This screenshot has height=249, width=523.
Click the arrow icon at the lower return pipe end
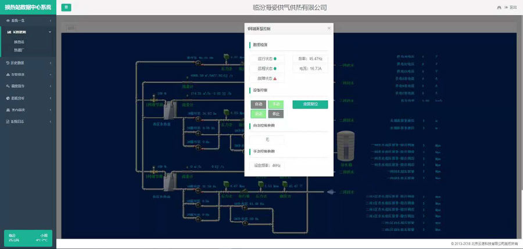point(331,192)
